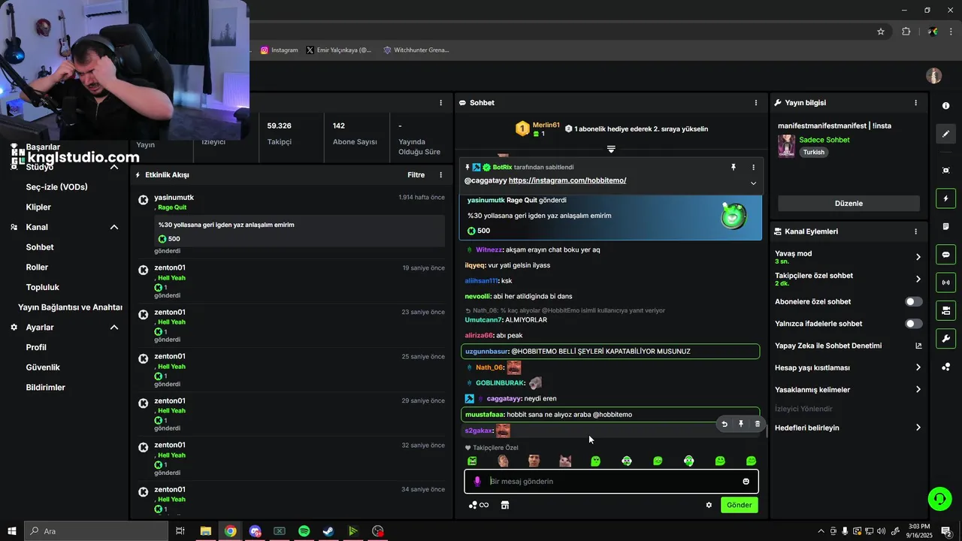The width and height of the screenshot is (962, 541).
Task: Collapse the Kanal section in sidebar
Action: pyautogui.click(x=114, y=227)
